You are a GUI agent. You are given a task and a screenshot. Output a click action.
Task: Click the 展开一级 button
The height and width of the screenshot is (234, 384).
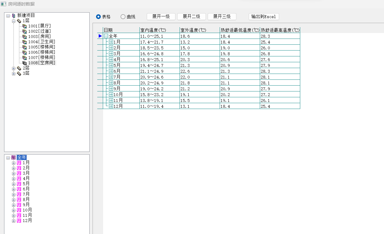pyautogui.click(x=161, y=17)
